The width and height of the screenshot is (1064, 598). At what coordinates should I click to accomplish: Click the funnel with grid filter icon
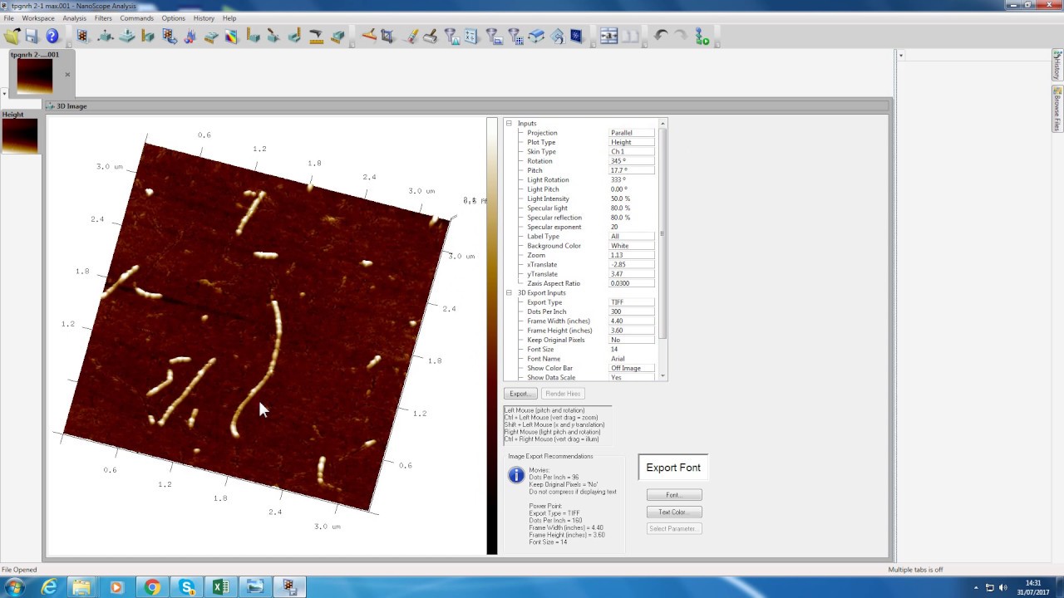[515, 36]
